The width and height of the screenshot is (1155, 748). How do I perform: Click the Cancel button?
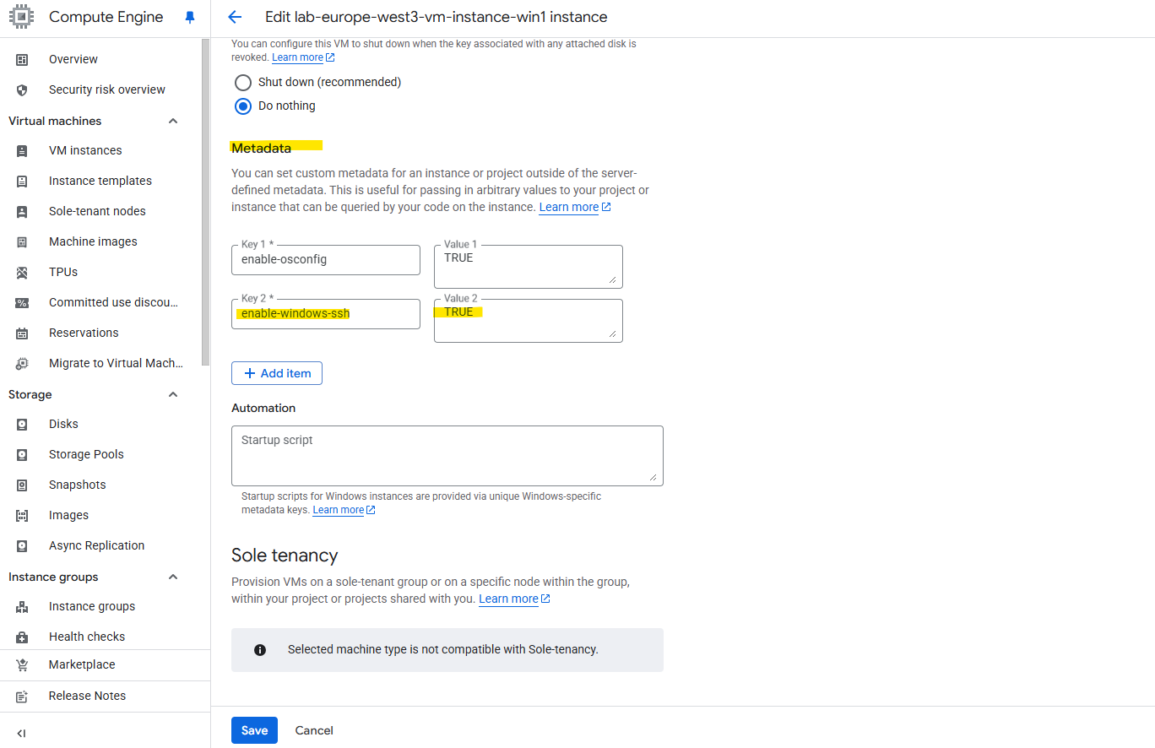[314, 730]
